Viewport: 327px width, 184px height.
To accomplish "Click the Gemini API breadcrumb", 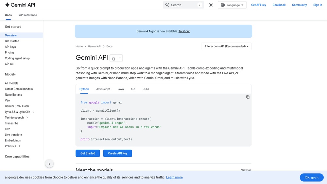I will [95, 46].
